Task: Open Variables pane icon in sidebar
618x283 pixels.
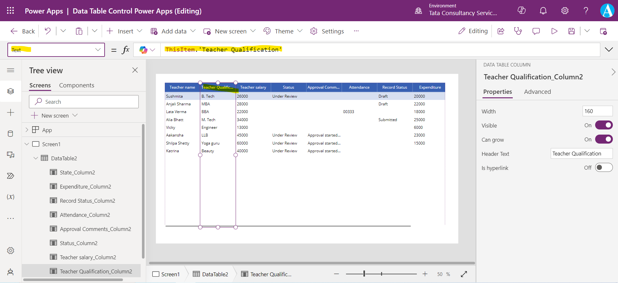Action: pos(11,197)
